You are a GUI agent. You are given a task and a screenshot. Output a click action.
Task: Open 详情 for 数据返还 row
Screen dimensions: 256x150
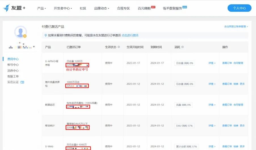click(212, 105)
